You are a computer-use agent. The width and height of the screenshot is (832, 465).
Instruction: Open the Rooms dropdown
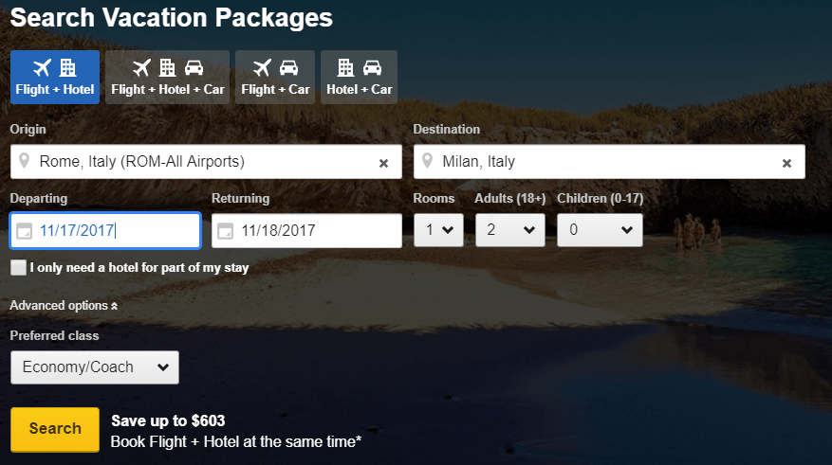pyautogui.click(x=439, y=230)
